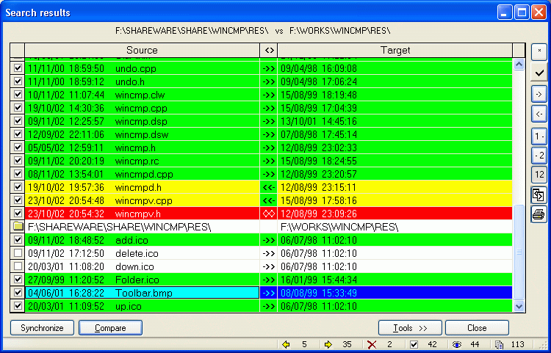Select the wincmpv.cpp file name

[x=144, y=200]
